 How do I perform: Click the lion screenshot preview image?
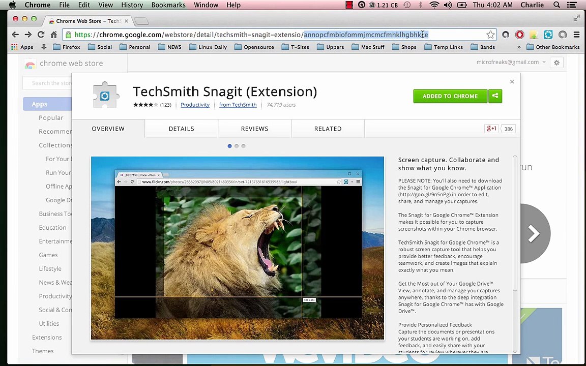pyautogui.click(x=238, y=248)
